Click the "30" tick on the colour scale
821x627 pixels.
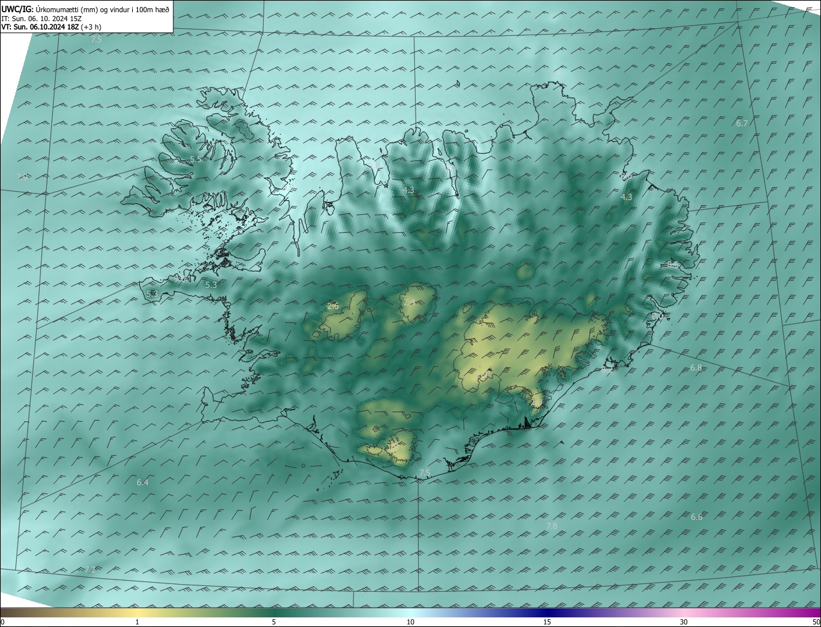coord(684,622)
